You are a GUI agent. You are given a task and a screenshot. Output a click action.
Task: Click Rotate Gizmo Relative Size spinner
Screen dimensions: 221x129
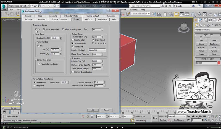pos(102,37)
